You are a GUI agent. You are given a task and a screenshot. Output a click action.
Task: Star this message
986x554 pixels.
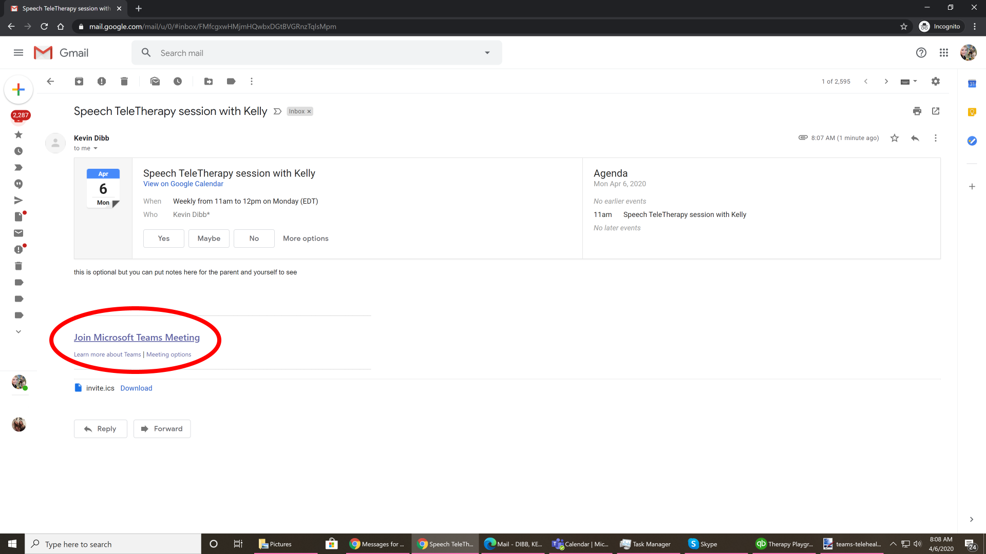(x=895, y=138)
